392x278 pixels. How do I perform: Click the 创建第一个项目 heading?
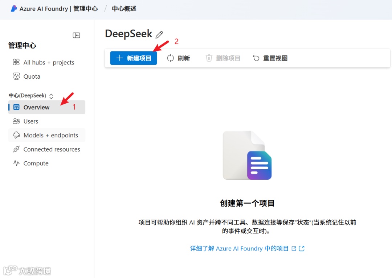247,203
